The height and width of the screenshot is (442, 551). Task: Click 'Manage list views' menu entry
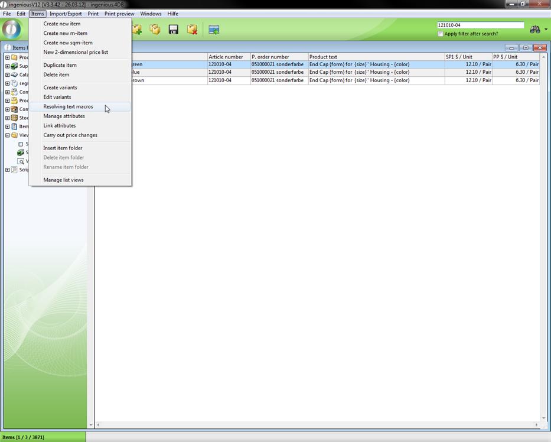pyautogui.click(x=63, y=180)
